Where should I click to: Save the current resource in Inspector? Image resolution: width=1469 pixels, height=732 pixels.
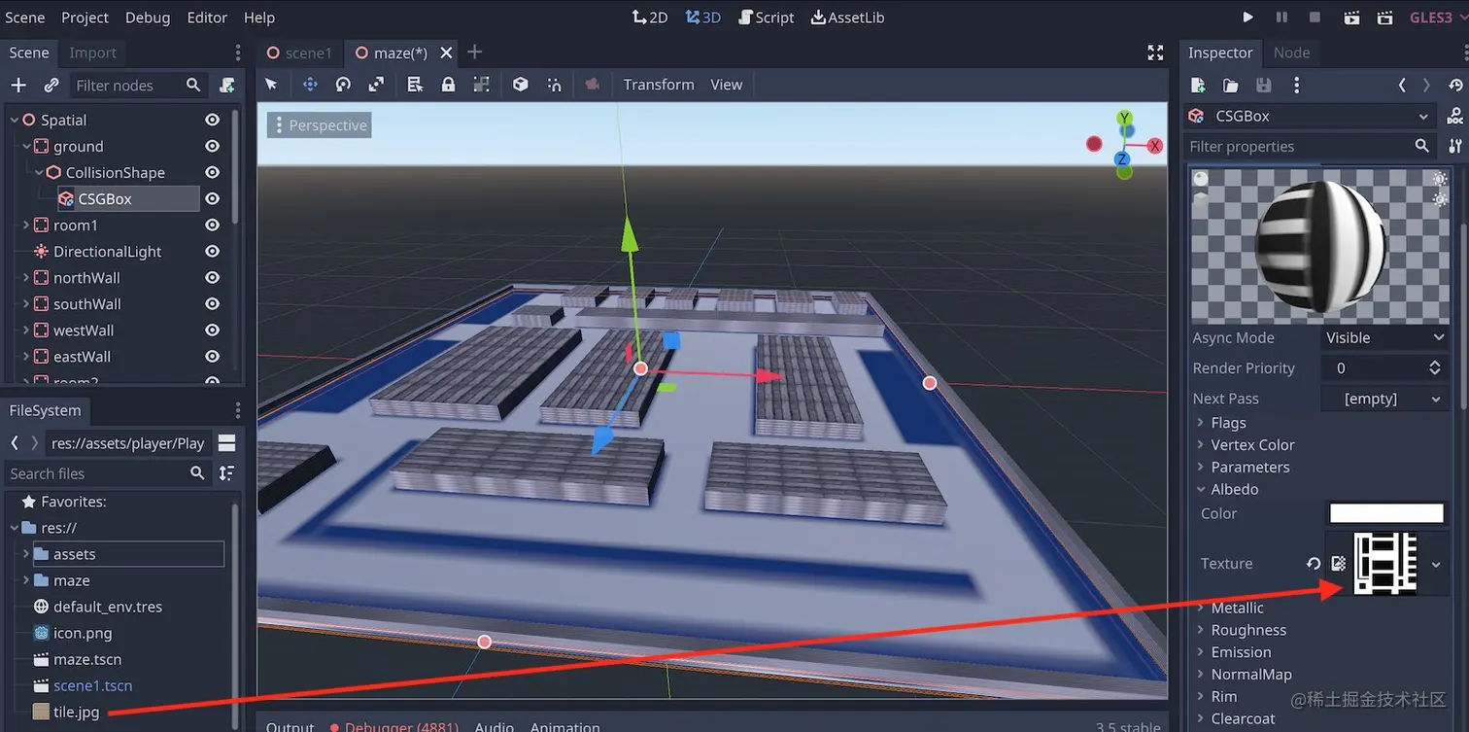click(1264, 86)
